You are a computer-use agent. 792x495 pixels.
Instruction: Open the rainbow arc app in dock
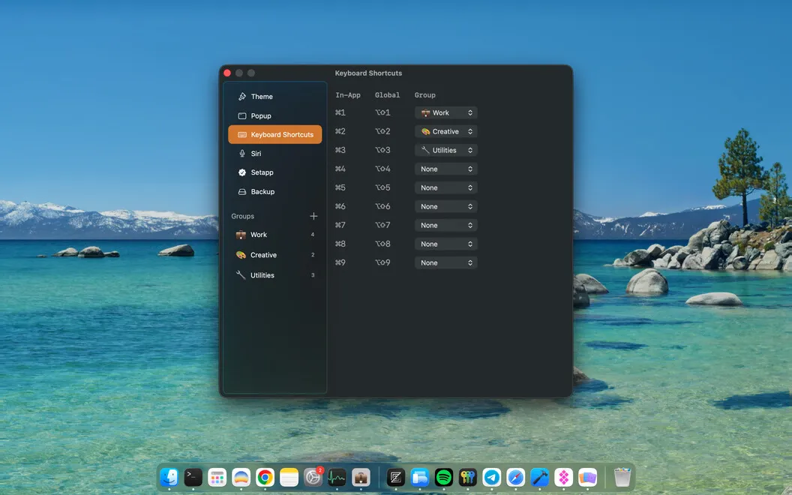point(241,477)
